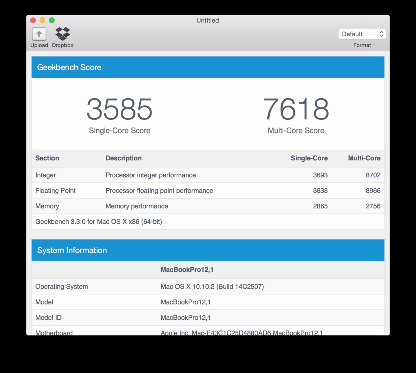This screenshot has height=373, width=416.
Task: Click the Geekbench 3.3.0 version text
Action: (x=99, y=222)
